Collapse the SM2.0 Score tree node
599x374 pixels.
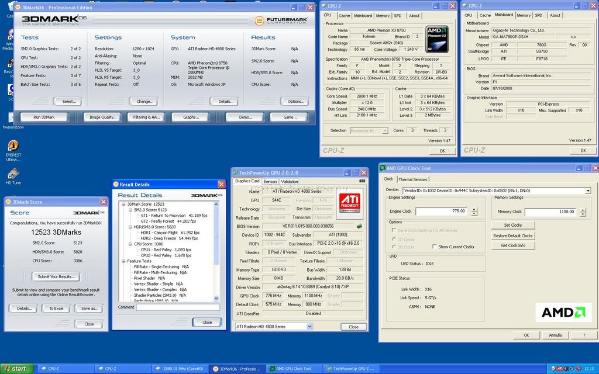[x=130, y=210]
